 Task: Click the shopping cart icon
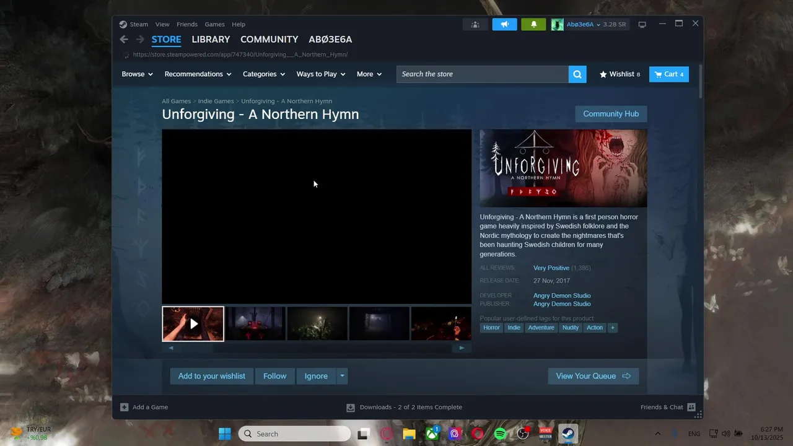coord(658,74)
